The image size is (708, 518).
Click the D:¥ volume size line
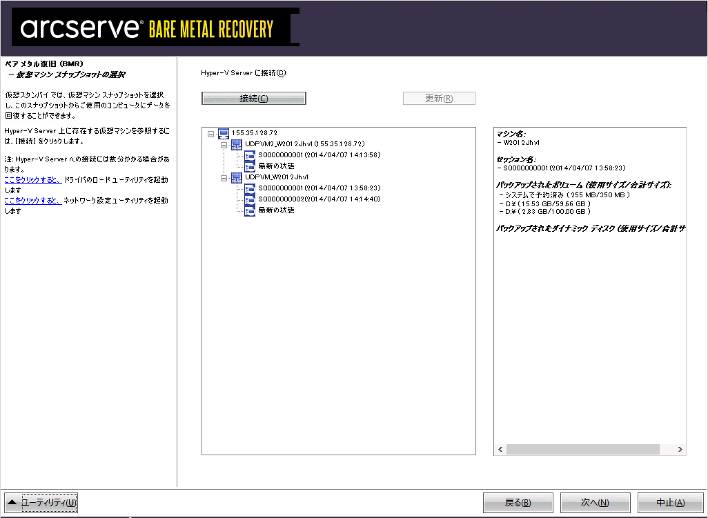click(x=545, y=212)
